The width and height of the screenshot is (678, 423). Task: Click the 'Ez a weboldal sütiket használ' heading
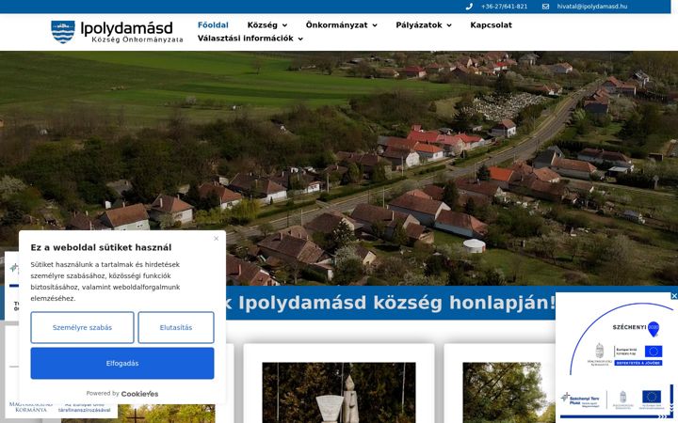(101, 247)
